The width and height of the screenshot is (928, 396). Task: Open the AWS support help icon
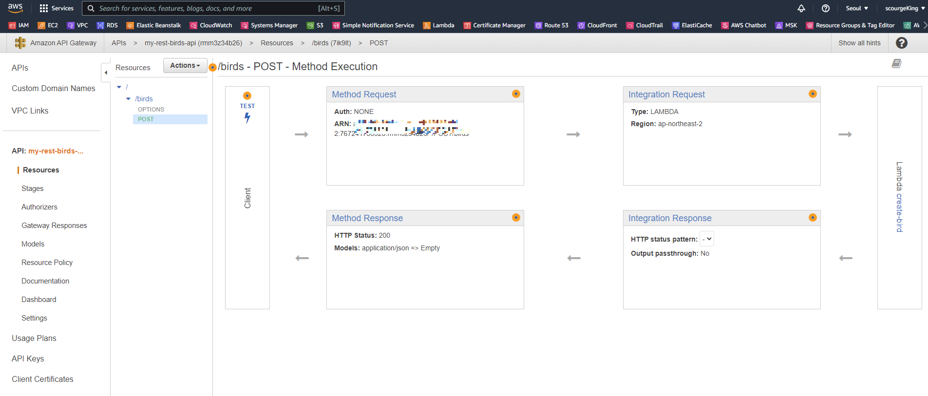click(x=826, y=8)
